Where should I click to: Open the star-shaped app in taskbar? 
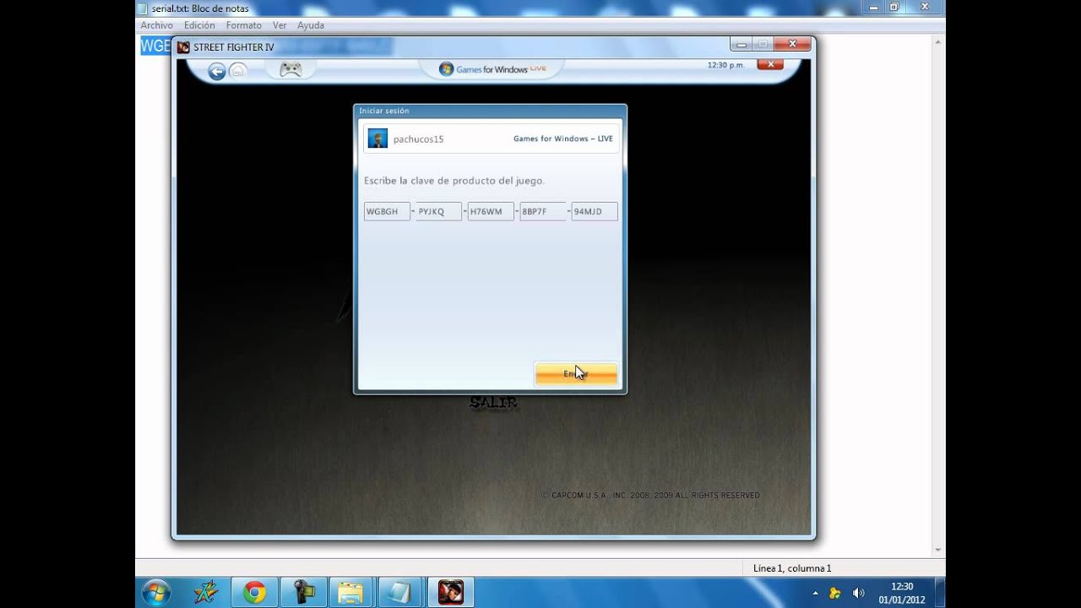pos(205,593)
